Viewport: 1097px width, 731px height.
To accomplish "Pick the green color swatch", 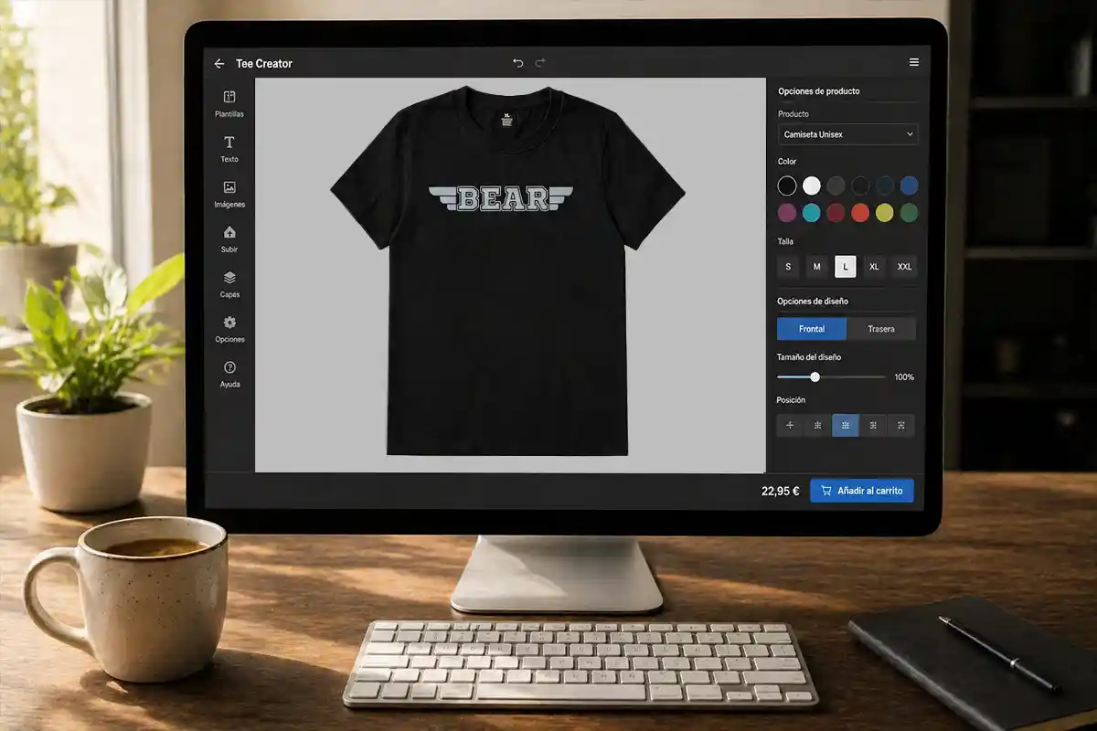I will click(x=909, y=213).
